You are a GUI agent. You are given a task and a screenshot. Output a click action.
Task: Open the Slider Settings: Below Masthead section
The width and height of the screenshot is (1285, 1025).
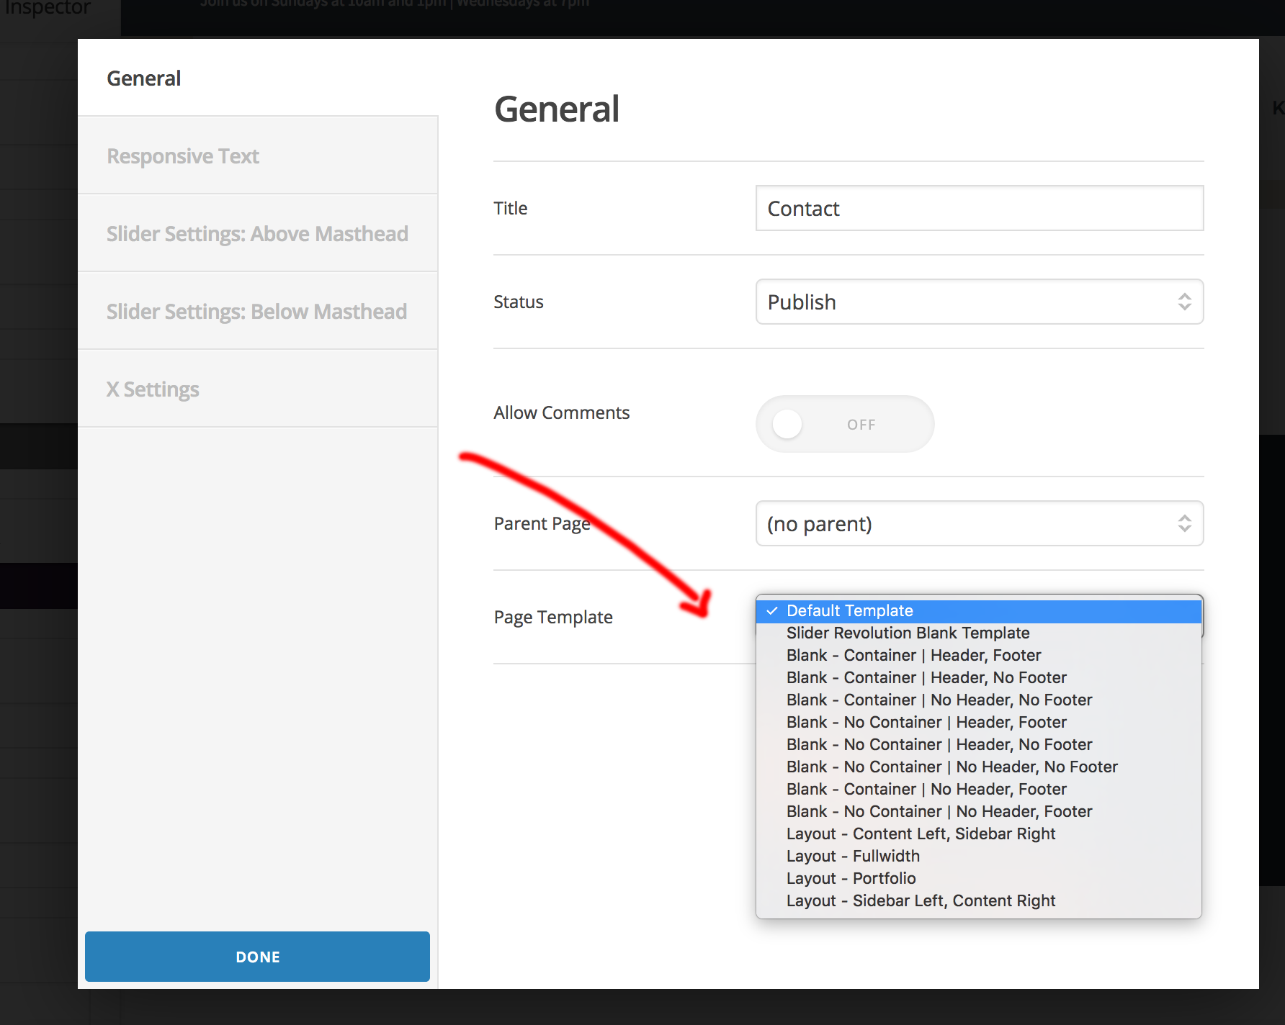click(256, 311)
